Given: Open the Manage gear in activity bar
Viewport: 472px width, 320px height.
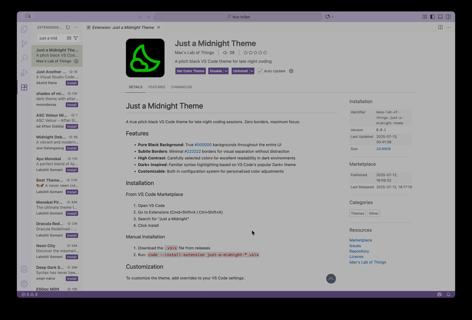Looking at the screenshot, I should coord(24,283).
